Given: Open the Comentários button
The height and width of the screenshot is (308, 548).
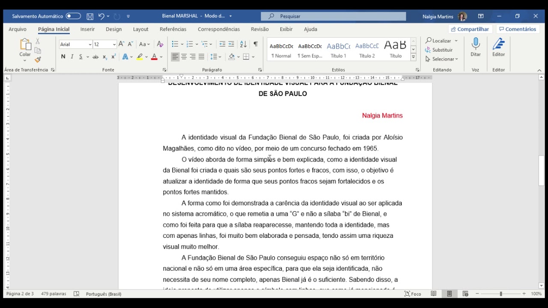Looking at the screenshot, I should click(x=517, y=29).
